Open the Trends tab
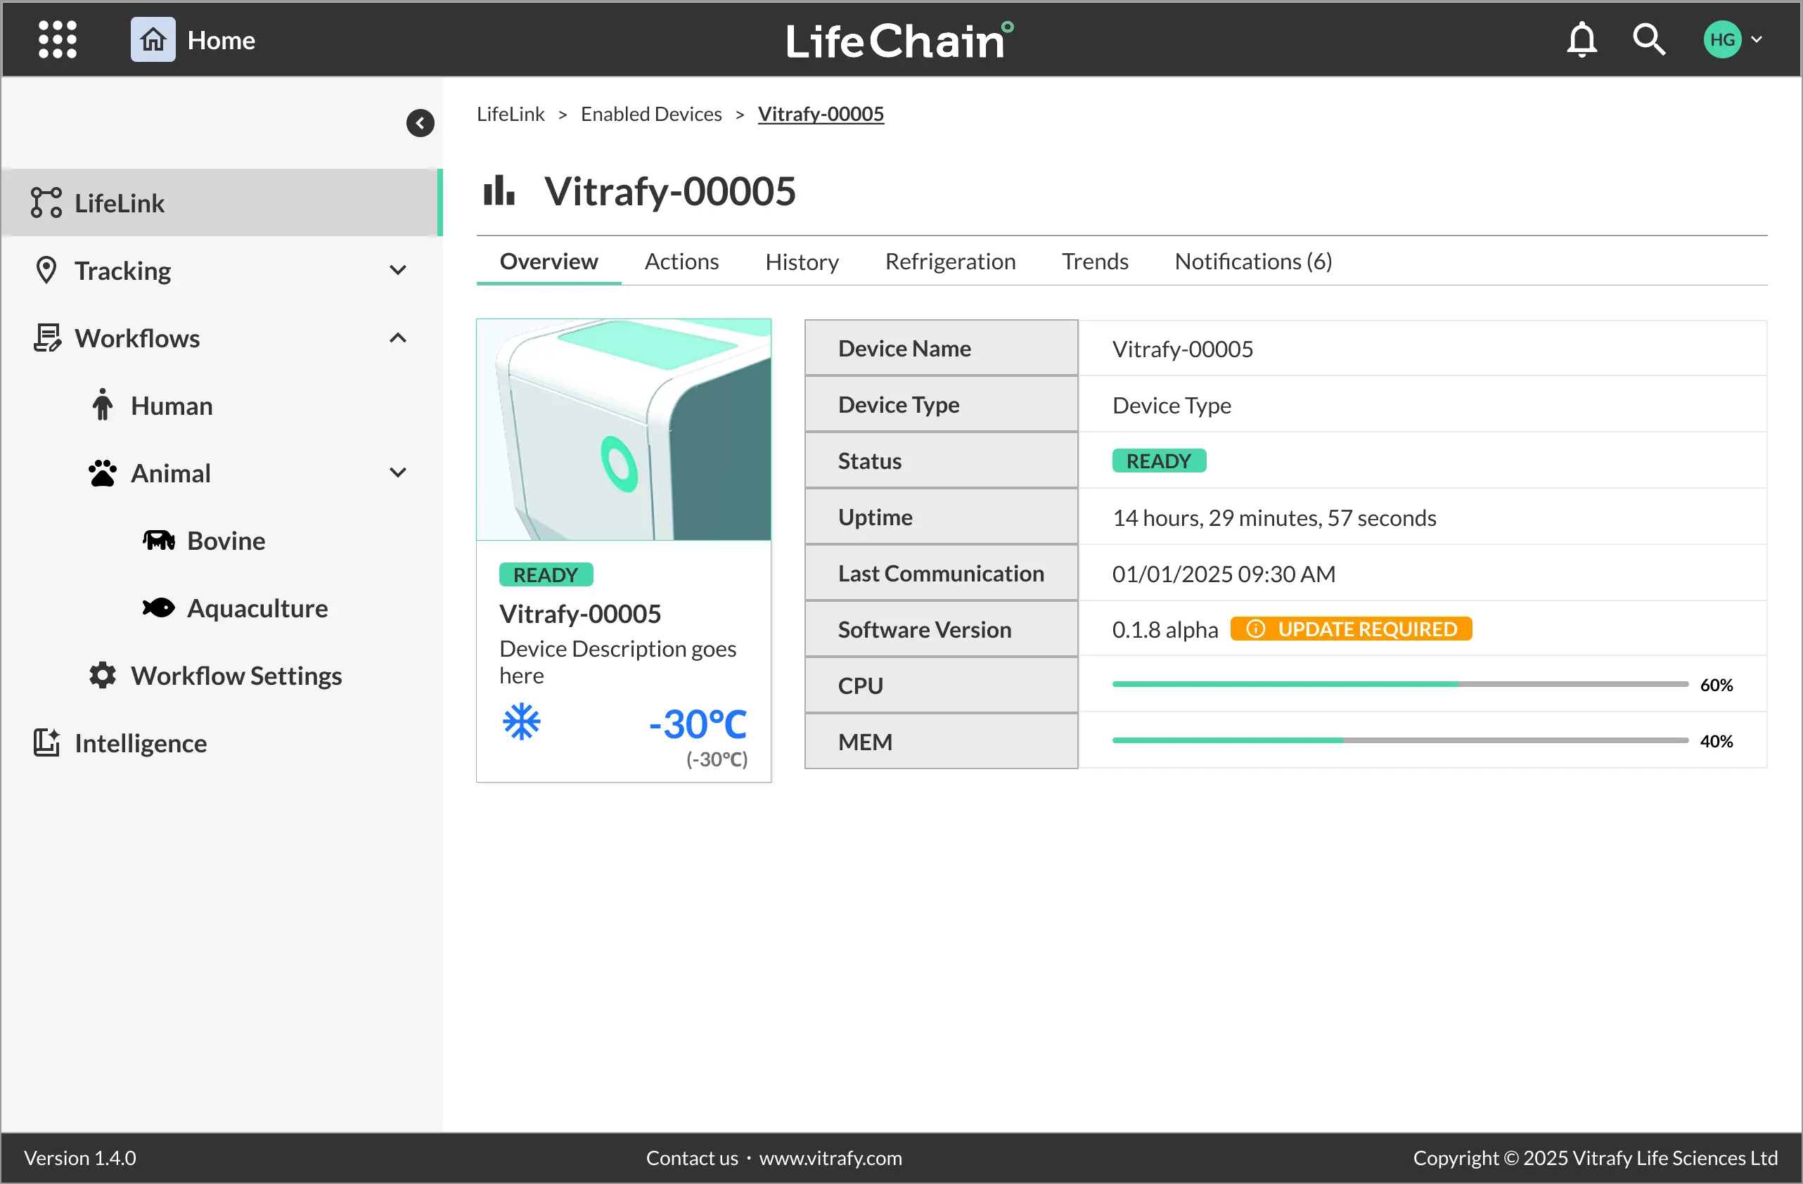 tap(1096, 262)
